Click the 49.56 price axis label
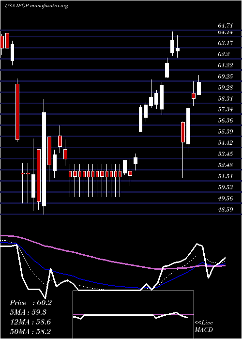This screenshot has height=339, width=242. click(226, 198)
